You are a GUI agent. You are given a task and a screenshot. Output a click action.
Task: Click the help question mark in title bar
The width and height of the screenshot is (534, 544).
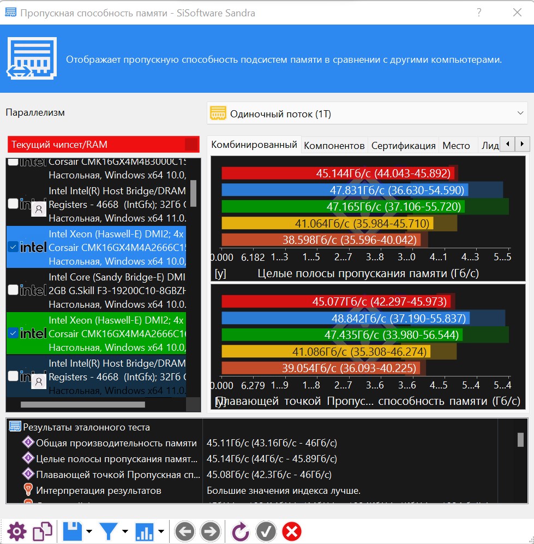pyautogui.click(x=479, y=13)
